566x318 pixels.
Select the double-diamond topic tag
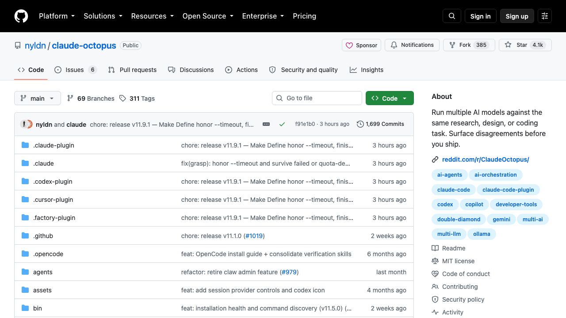click(459, 220)
